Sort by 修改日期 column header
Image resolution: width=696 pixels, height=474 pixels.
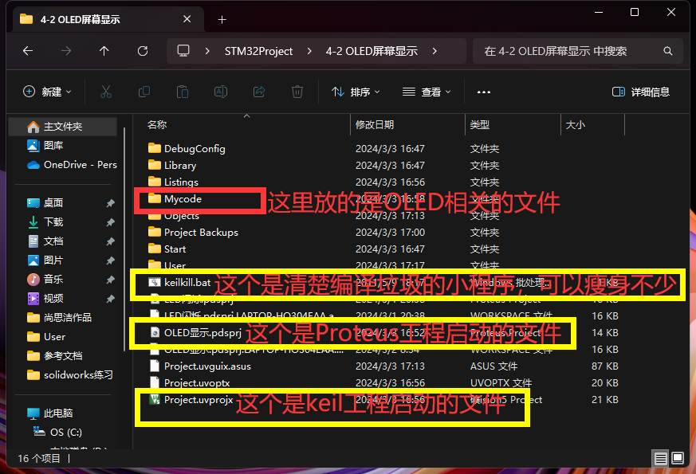tap(375, 124)
